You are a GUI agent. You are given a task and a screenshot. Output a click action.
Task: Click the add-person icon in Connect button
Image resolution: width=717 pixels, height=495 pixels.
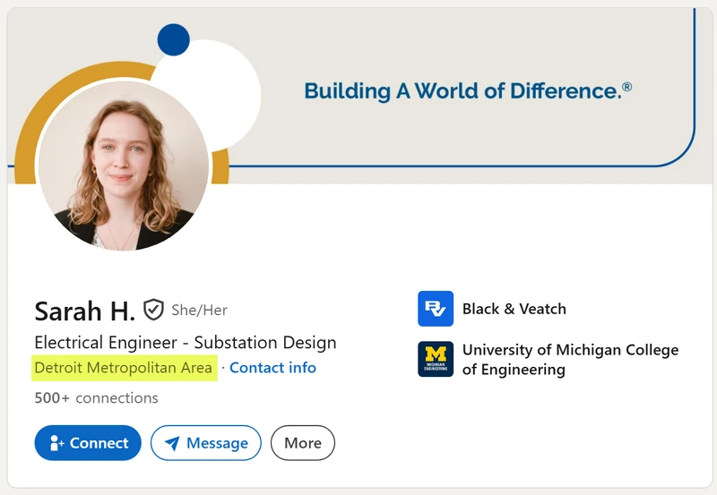pos(56,443)
